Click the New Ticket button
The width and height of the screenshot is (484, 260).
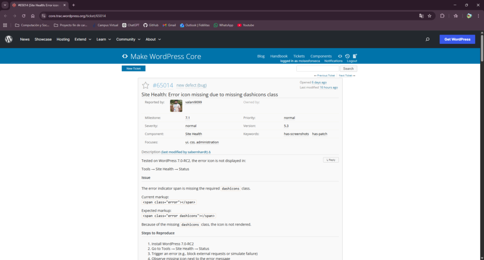point(133,69)
